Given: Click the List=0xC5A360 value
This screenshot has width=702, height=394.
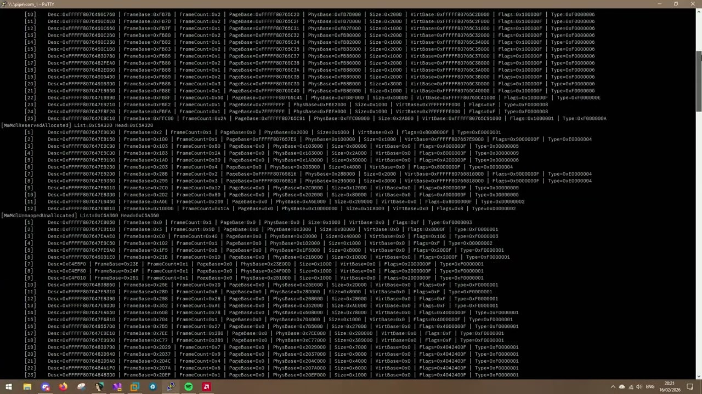Looking at the screenshot, I should click(98, 216).
